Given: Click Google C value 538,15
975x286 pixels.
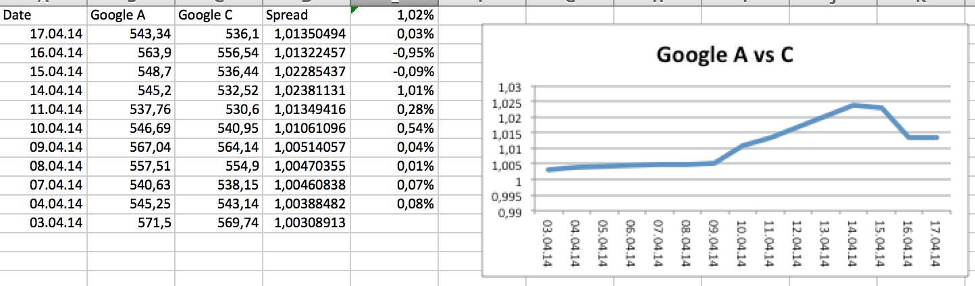Looking at the screenshot, I should (219, 183).
